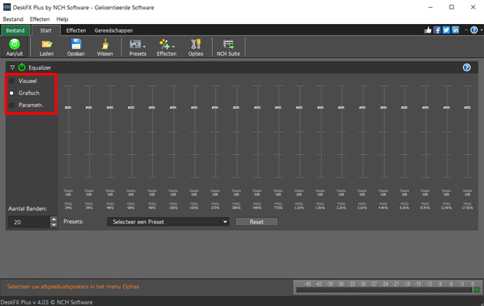
Task: Open the Presets toolbar dropdown arrow
Action: pos(145,46)
